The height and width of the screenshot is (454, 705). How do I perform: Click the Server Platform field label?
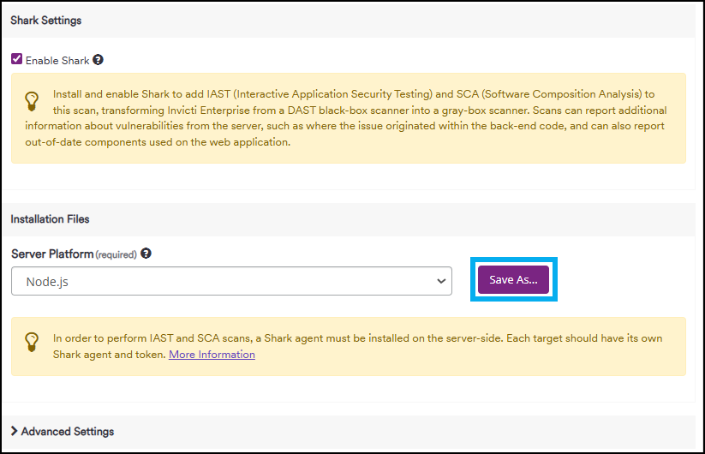(51, 254)
